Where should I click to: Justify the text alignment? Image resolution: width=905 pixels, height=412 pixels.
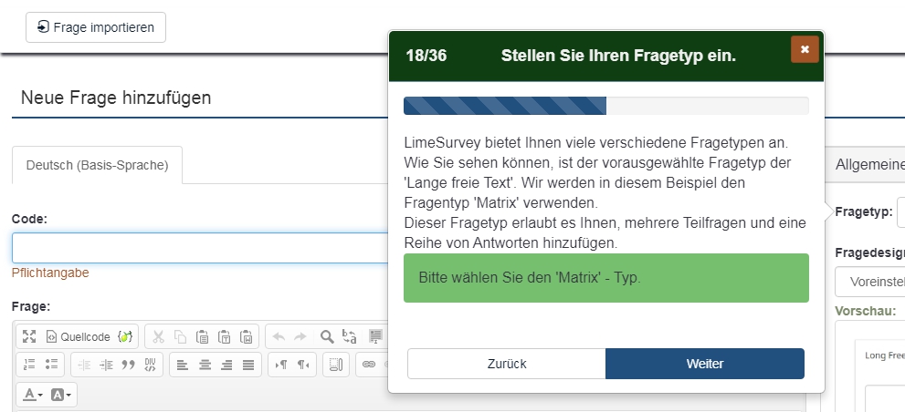[x=247, y=365]
